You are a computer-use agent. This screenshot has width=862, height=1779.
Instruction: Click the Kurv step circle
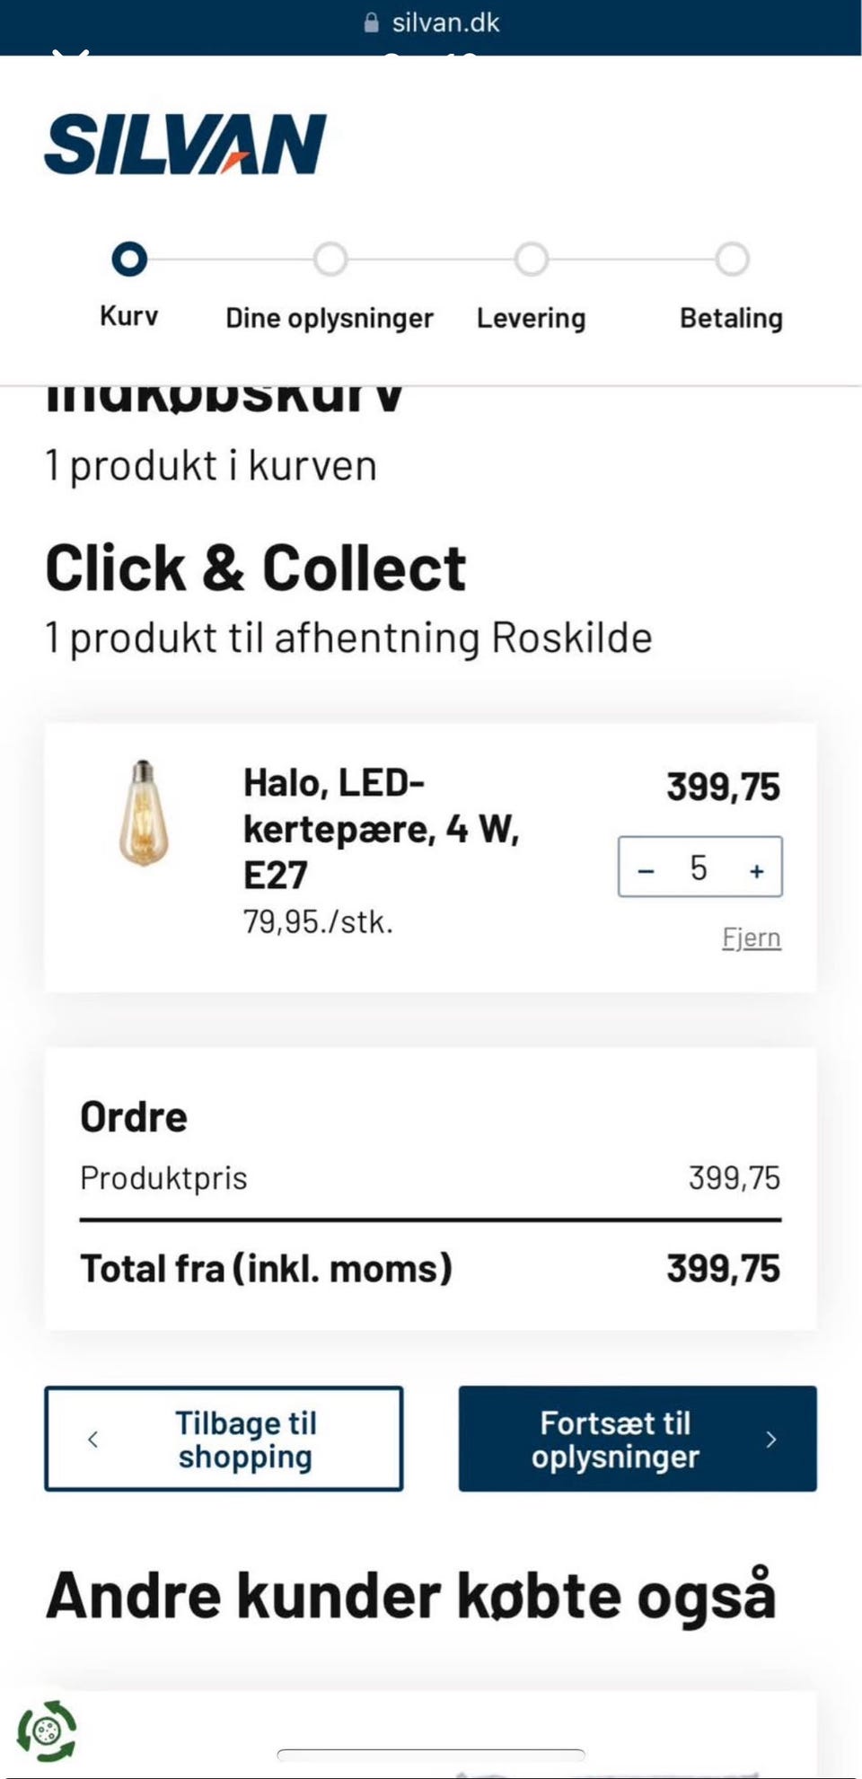click(x=129, y=260)
